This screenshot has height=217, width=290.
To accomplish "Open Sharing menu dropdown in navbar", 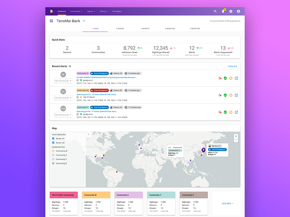I will 104,11.
